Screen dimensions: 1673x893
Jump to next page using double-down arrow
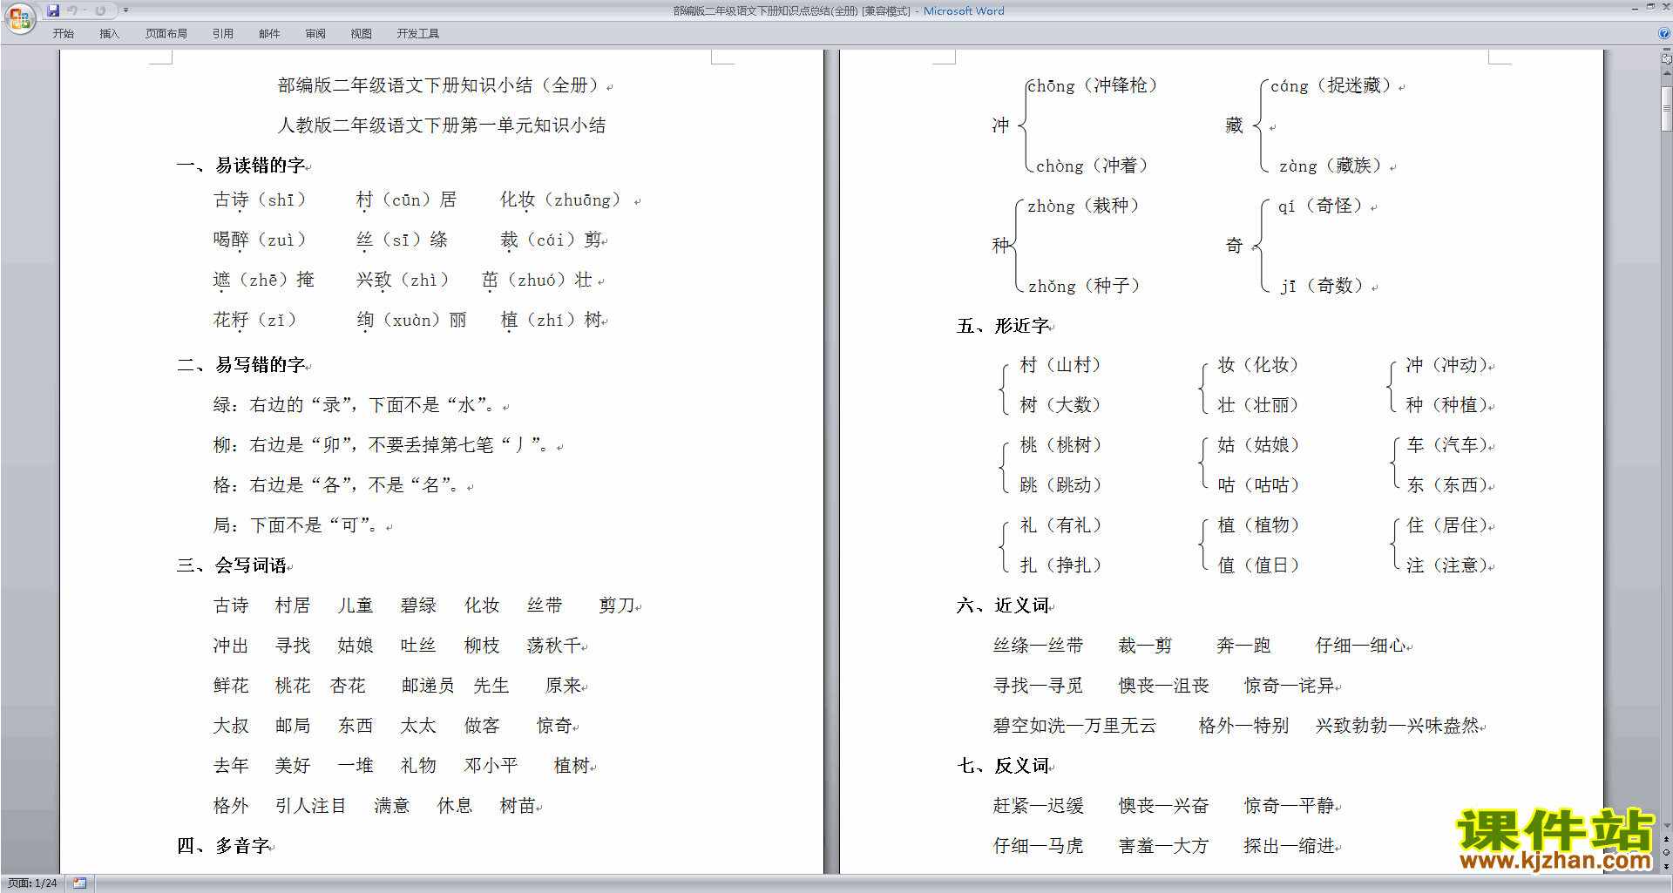click(1666, 866)
